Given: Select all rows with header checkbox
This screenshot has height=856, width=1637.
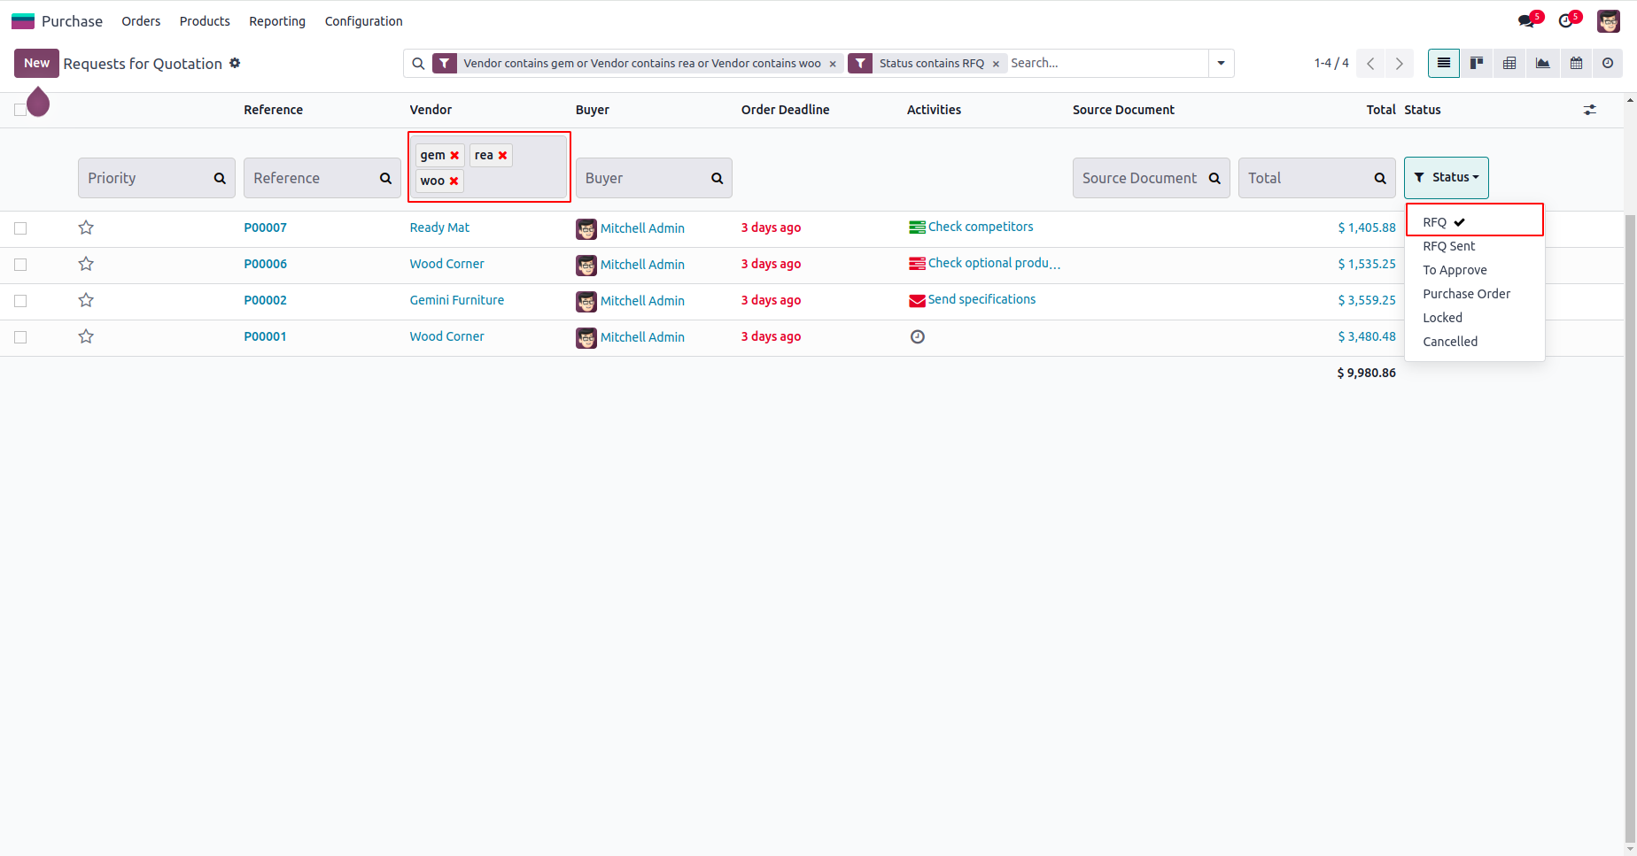Looking at the screenshot, I should 20,110.
